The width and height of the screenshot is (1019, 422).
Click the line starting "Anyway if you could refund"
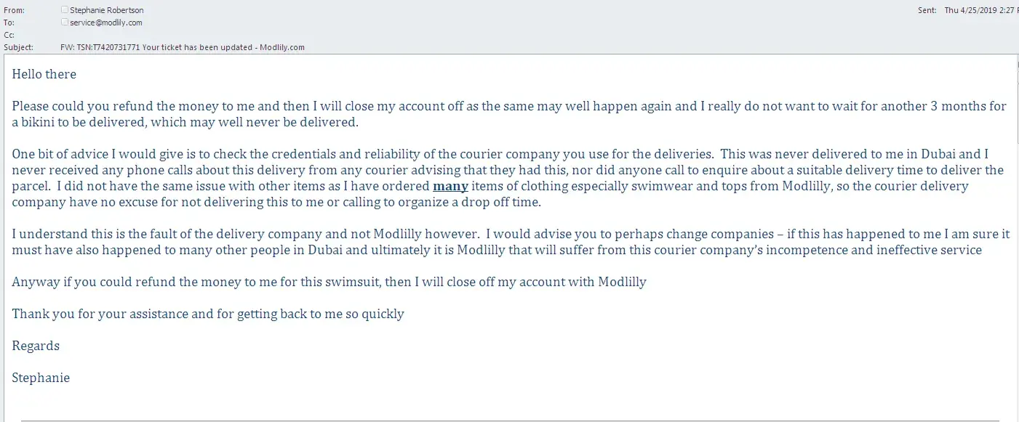(x=329, y=282)
